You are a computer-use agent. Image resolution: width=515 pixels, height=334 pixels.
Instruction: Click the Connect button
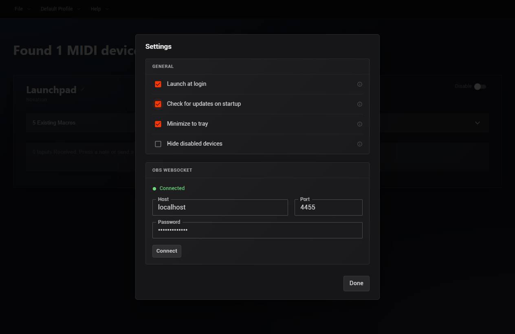(167, 251)
